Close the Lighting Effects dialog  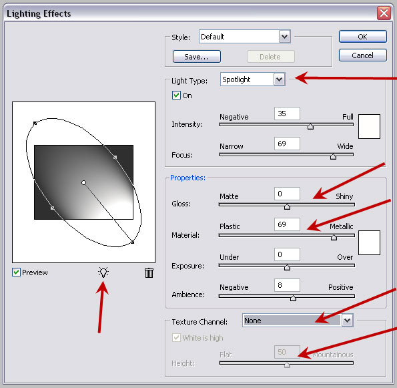click(384, 13)
